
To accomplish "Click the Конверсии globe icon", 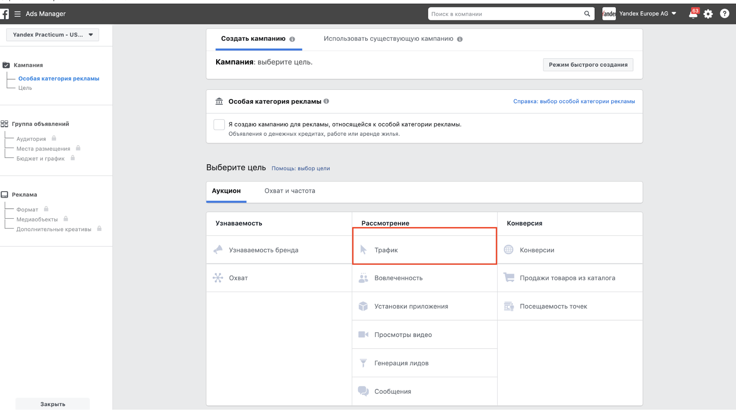I will (509, 249).
